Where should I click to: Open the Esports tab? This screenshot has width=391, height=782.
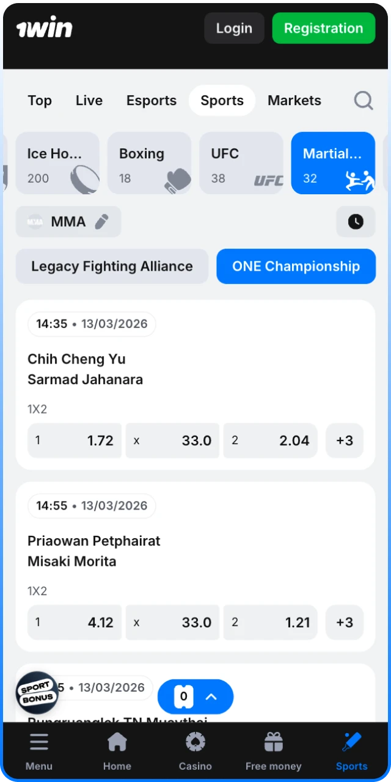tap(151, 100)
